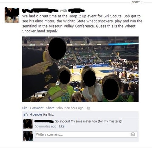Open the 'about an hour ago' timestamp

[70, 108]
